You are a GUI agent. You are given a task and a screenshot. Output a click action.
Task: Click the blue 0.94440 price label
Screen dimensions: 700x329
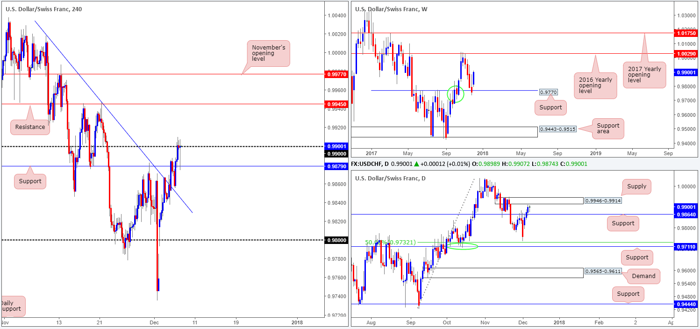[x=686, y=304]
